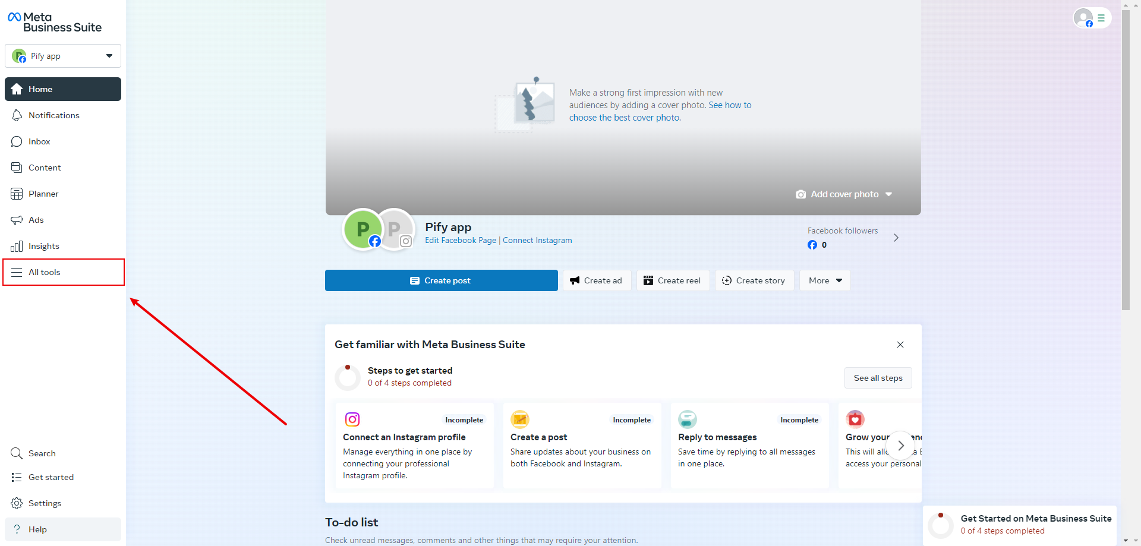This screenshot has height=546, width=1141.
Task: Open Content section in sidebar
Action: tap(63, 168)
